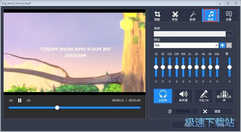Pause the video playback
Viewport: 241px width, 132px height.
pyautogui.click(x=20, y=100)
